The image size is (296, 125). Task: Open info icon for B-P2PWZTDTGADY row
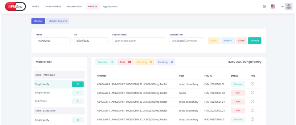pos(253,119)
